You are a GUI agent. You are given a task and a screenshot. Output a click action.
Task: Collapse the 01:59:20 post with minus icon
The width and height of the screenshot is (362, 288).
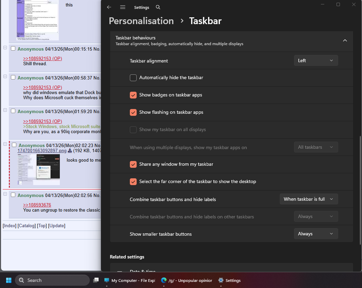[x=5, y=110]
